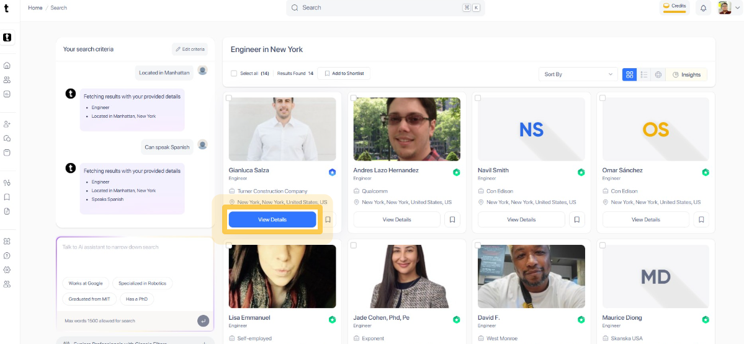View details for Omar Sánchez
The image size is (744, 344).
(x=646, y=219)
